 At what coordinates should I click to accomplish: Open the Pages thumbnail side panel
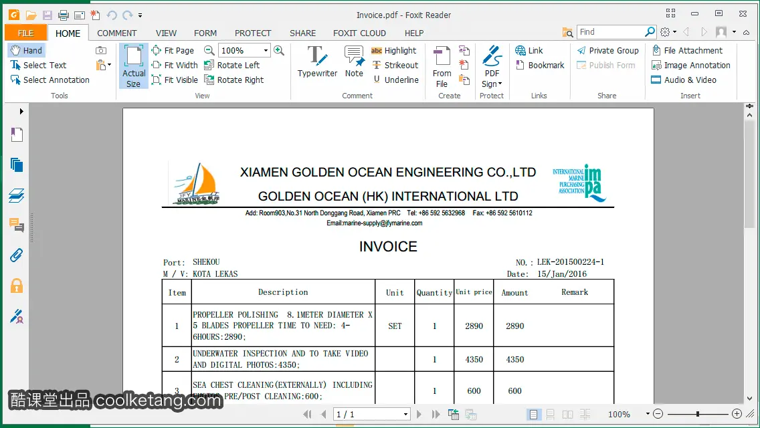[x=17, y=165]
